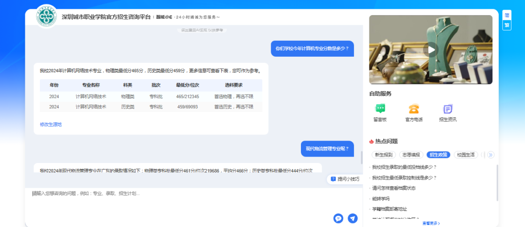Expand more hot topic categories with double arrow
The height and width of the screenshot is (227, 525).
(x=490, y=155)
